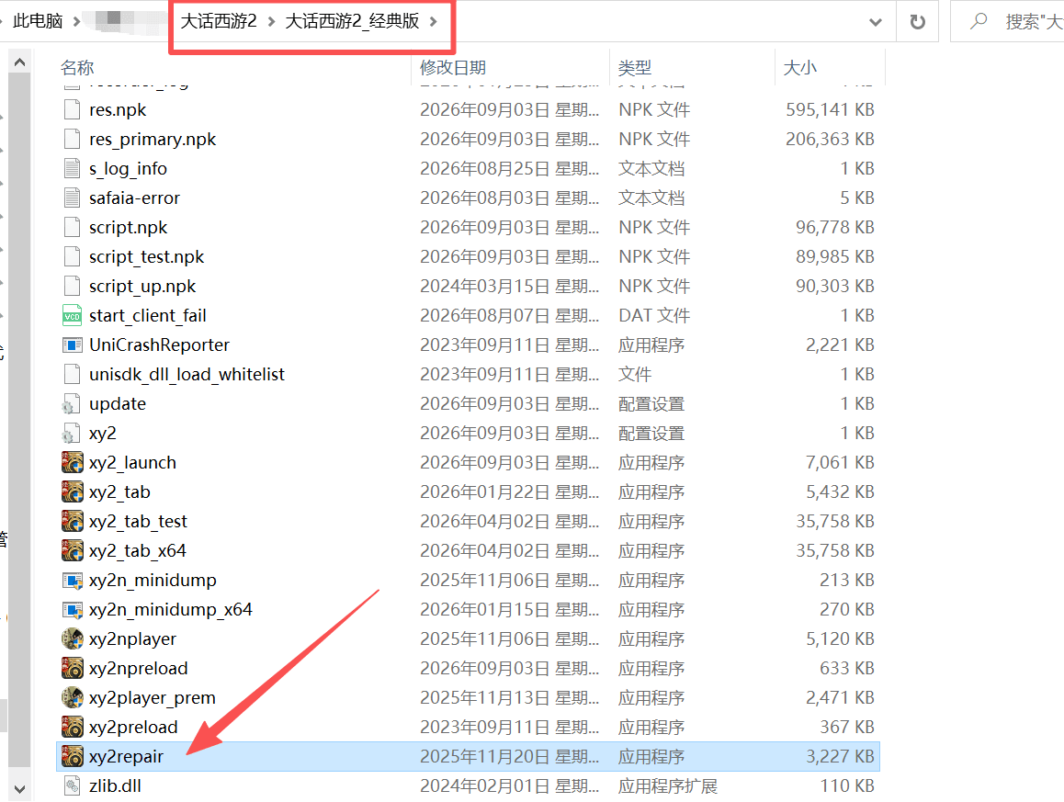Sort by 大小 column header
This screenshot has height=802, width=1064.
click(800, 68)
